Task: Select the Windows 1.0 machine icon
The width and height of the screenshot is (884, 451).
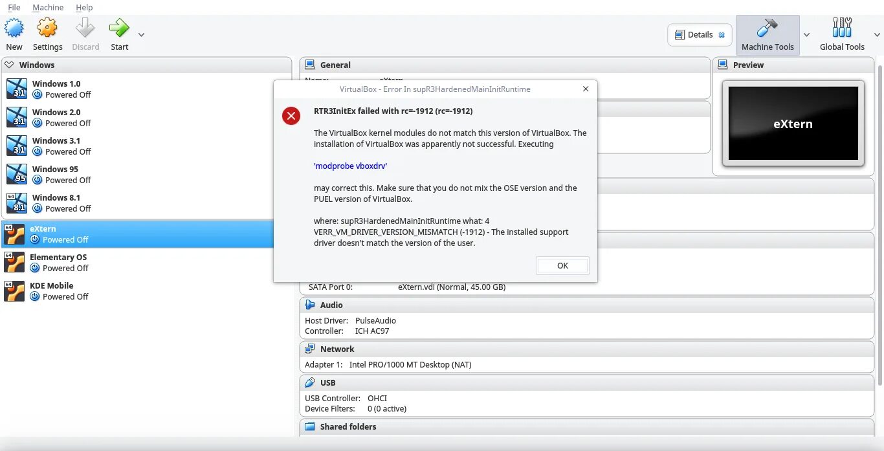Action: point(17,89)
